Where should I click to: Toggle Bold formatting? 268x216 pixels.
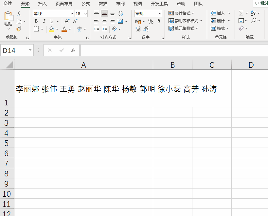(x=36, y=21)
